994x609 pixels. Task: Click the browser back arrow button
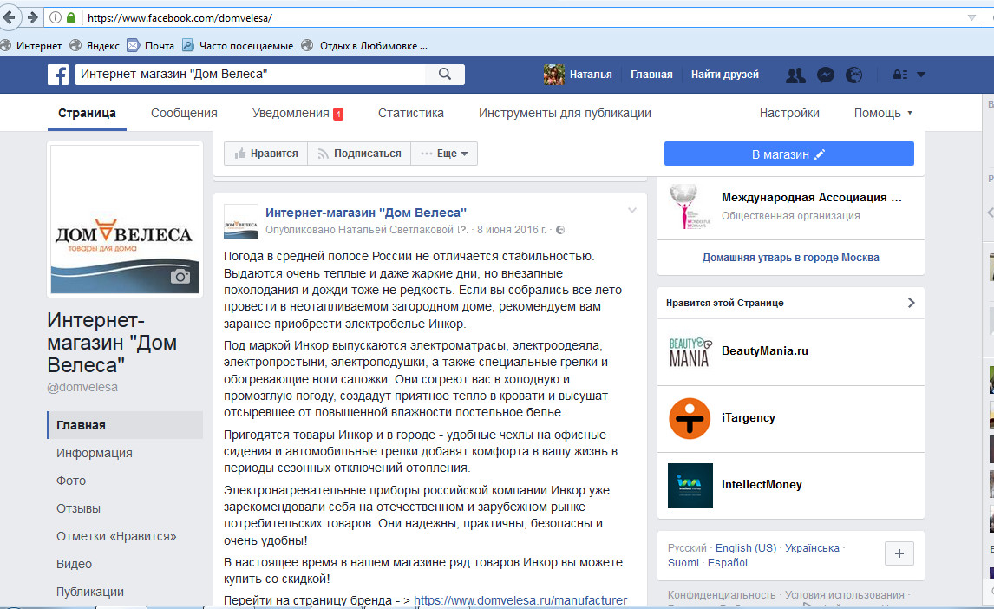tap(9, 17)
